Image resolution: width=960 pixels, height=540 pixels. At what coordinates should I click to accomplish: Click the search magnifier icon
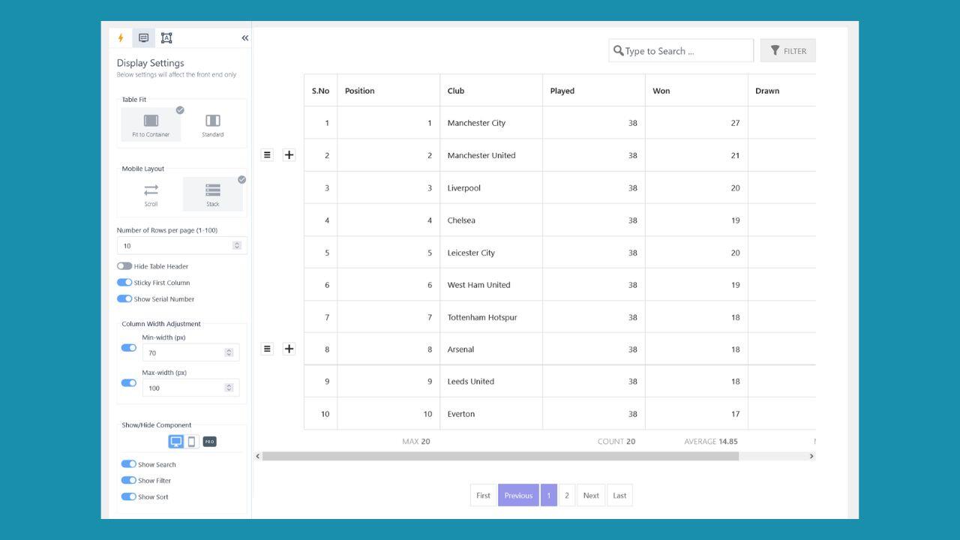tap(619, 51)
